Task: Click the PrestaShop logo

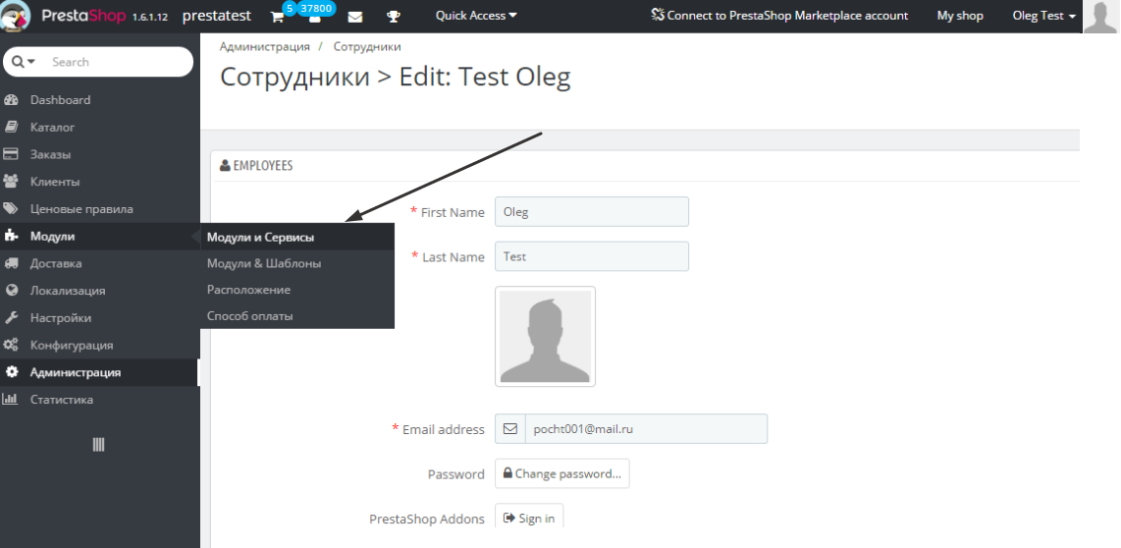Action: pos(17,15)
